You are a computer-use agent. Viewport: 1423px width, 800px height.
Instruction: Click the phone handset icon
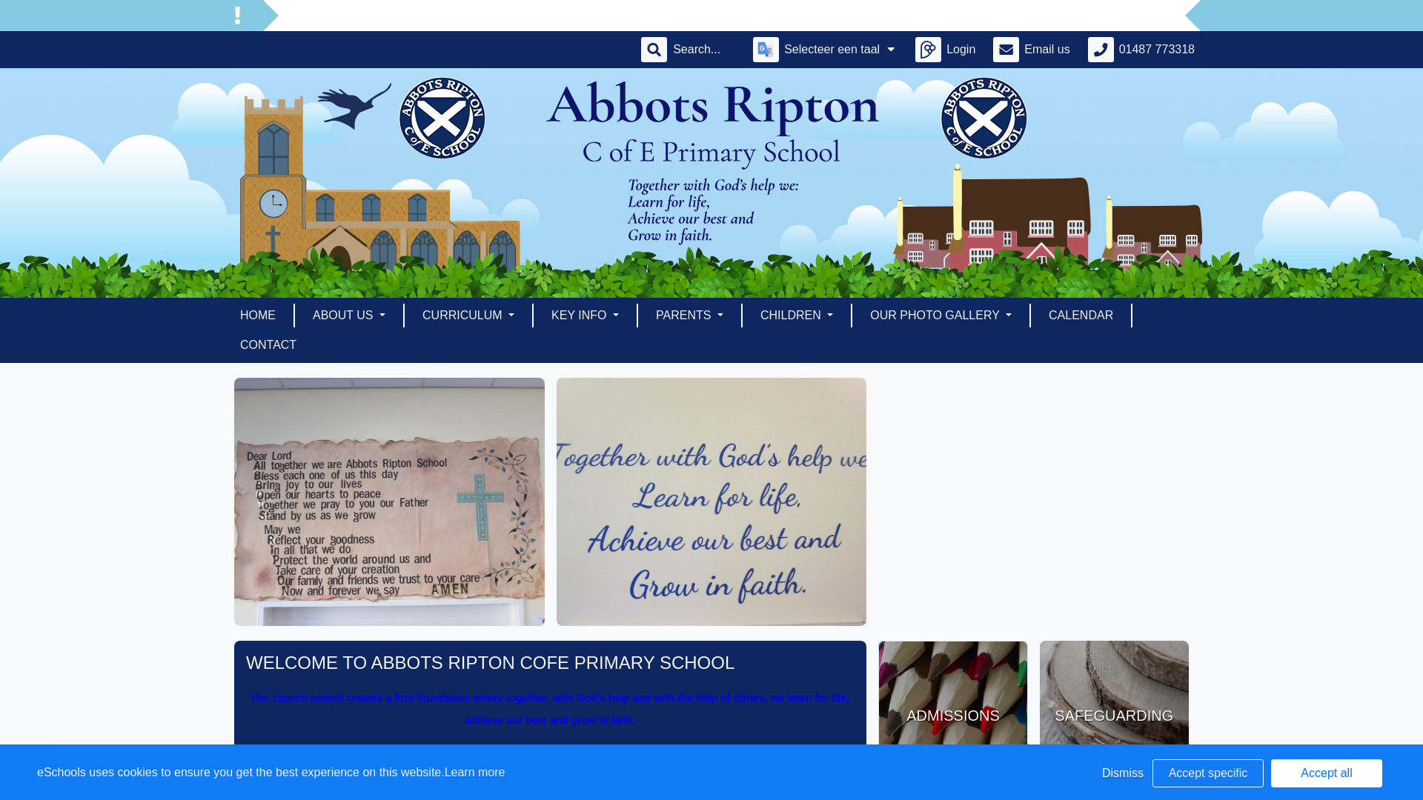pos(1101,50)
